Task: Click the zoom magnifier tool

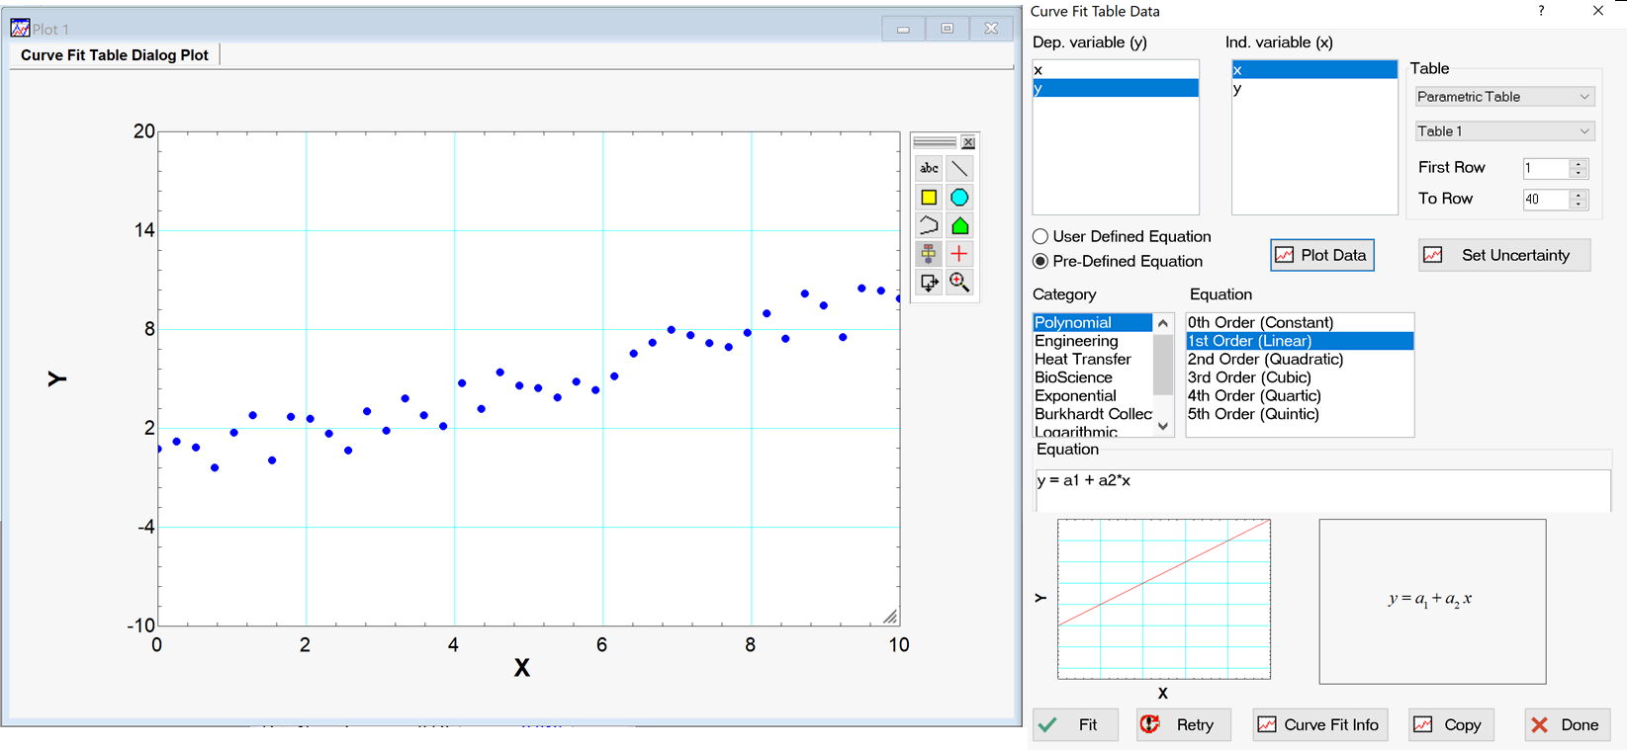Action: click(959, 283)
